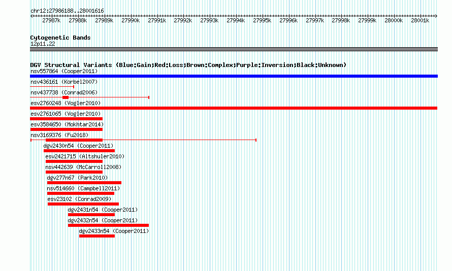
Task: Open the nsv442639 (McCarroll2008) label
Action: click(x=83, y=167)
